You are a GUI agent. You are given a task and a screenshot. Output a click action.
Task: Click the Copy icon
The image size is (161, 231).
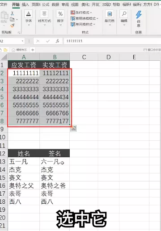12,19
